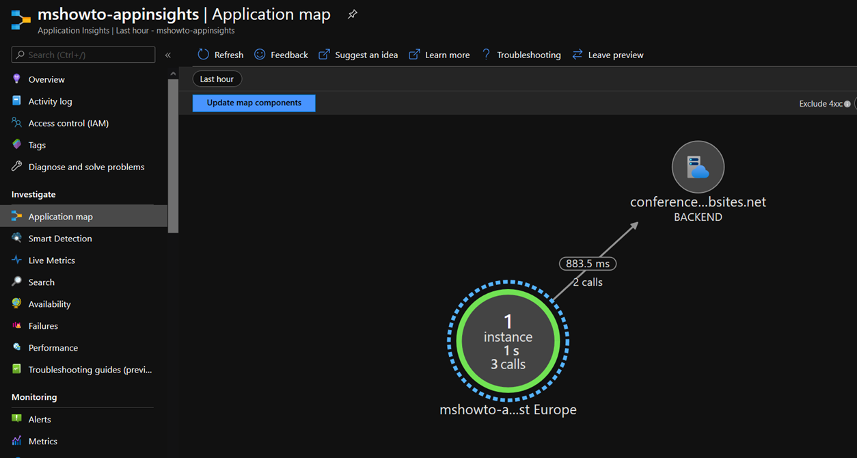Collapse the sidebar with the double chevron
The image size is (857, 458).
[x=168, y=55]
